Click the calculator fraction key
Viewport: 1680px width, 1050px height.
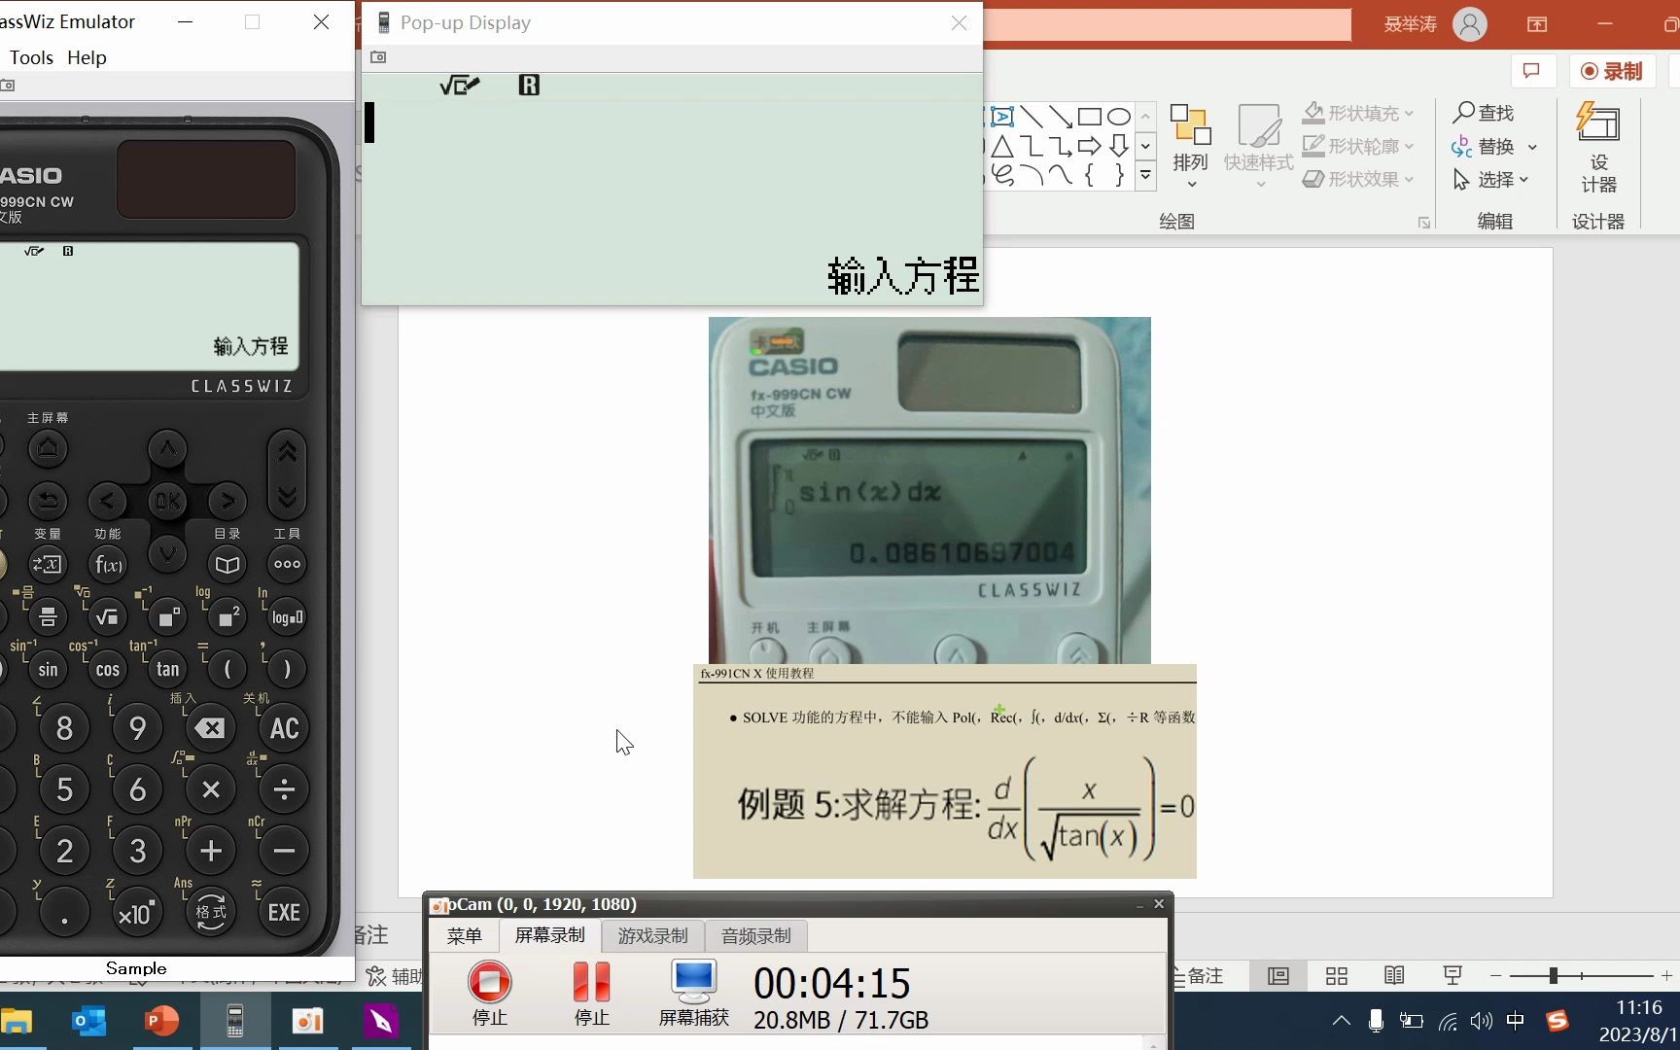click(x=48, y=616)
